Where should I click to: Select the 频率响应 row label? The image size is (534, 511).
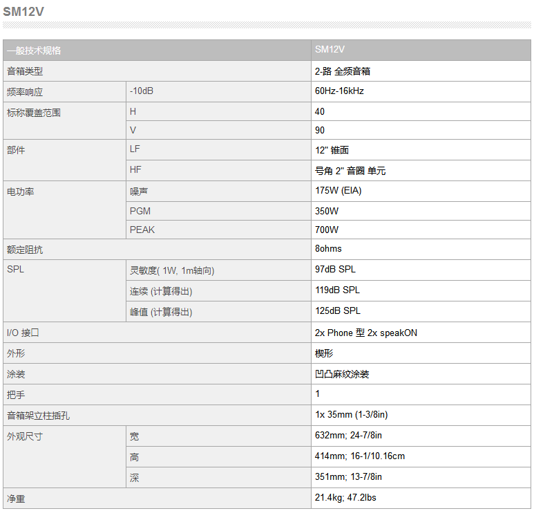[25, 92]
